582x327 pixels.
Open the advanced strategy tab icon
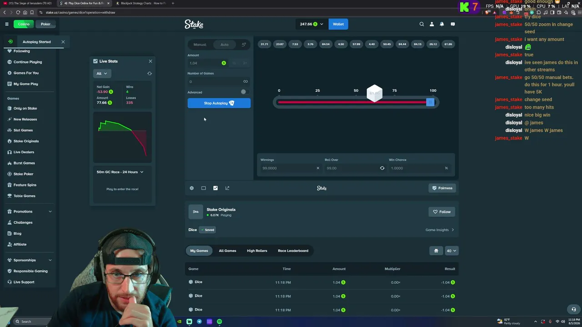pos(244,45)
